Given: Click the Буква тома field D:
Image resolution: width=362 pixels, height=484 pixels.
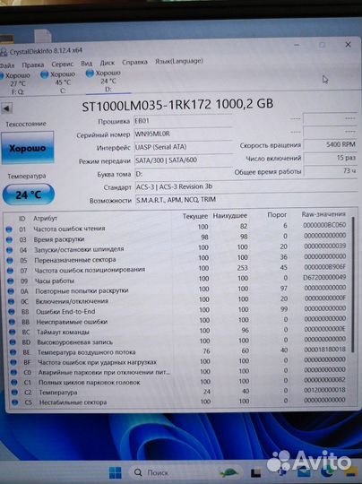Looking at the screenshot, I should click(x=183, y=174).
